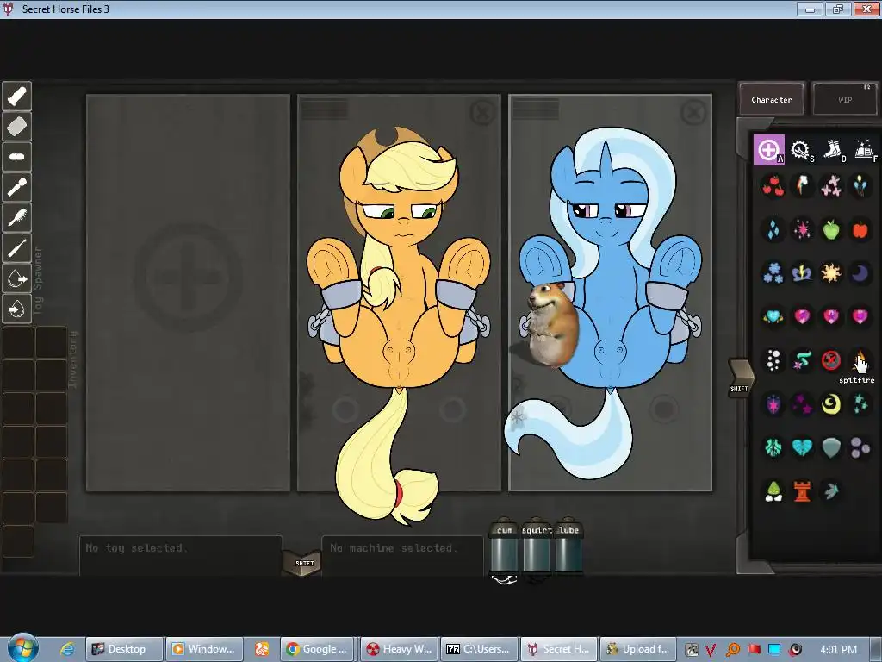This screenshot has width=882, height=662.
Task: Pick the wand item in Toy Spawner
Action: click(x=17, y=187)
